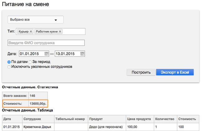202x131 pixels.
Task: Click the Экспорт в Excel button
Action: click(175, 72)
